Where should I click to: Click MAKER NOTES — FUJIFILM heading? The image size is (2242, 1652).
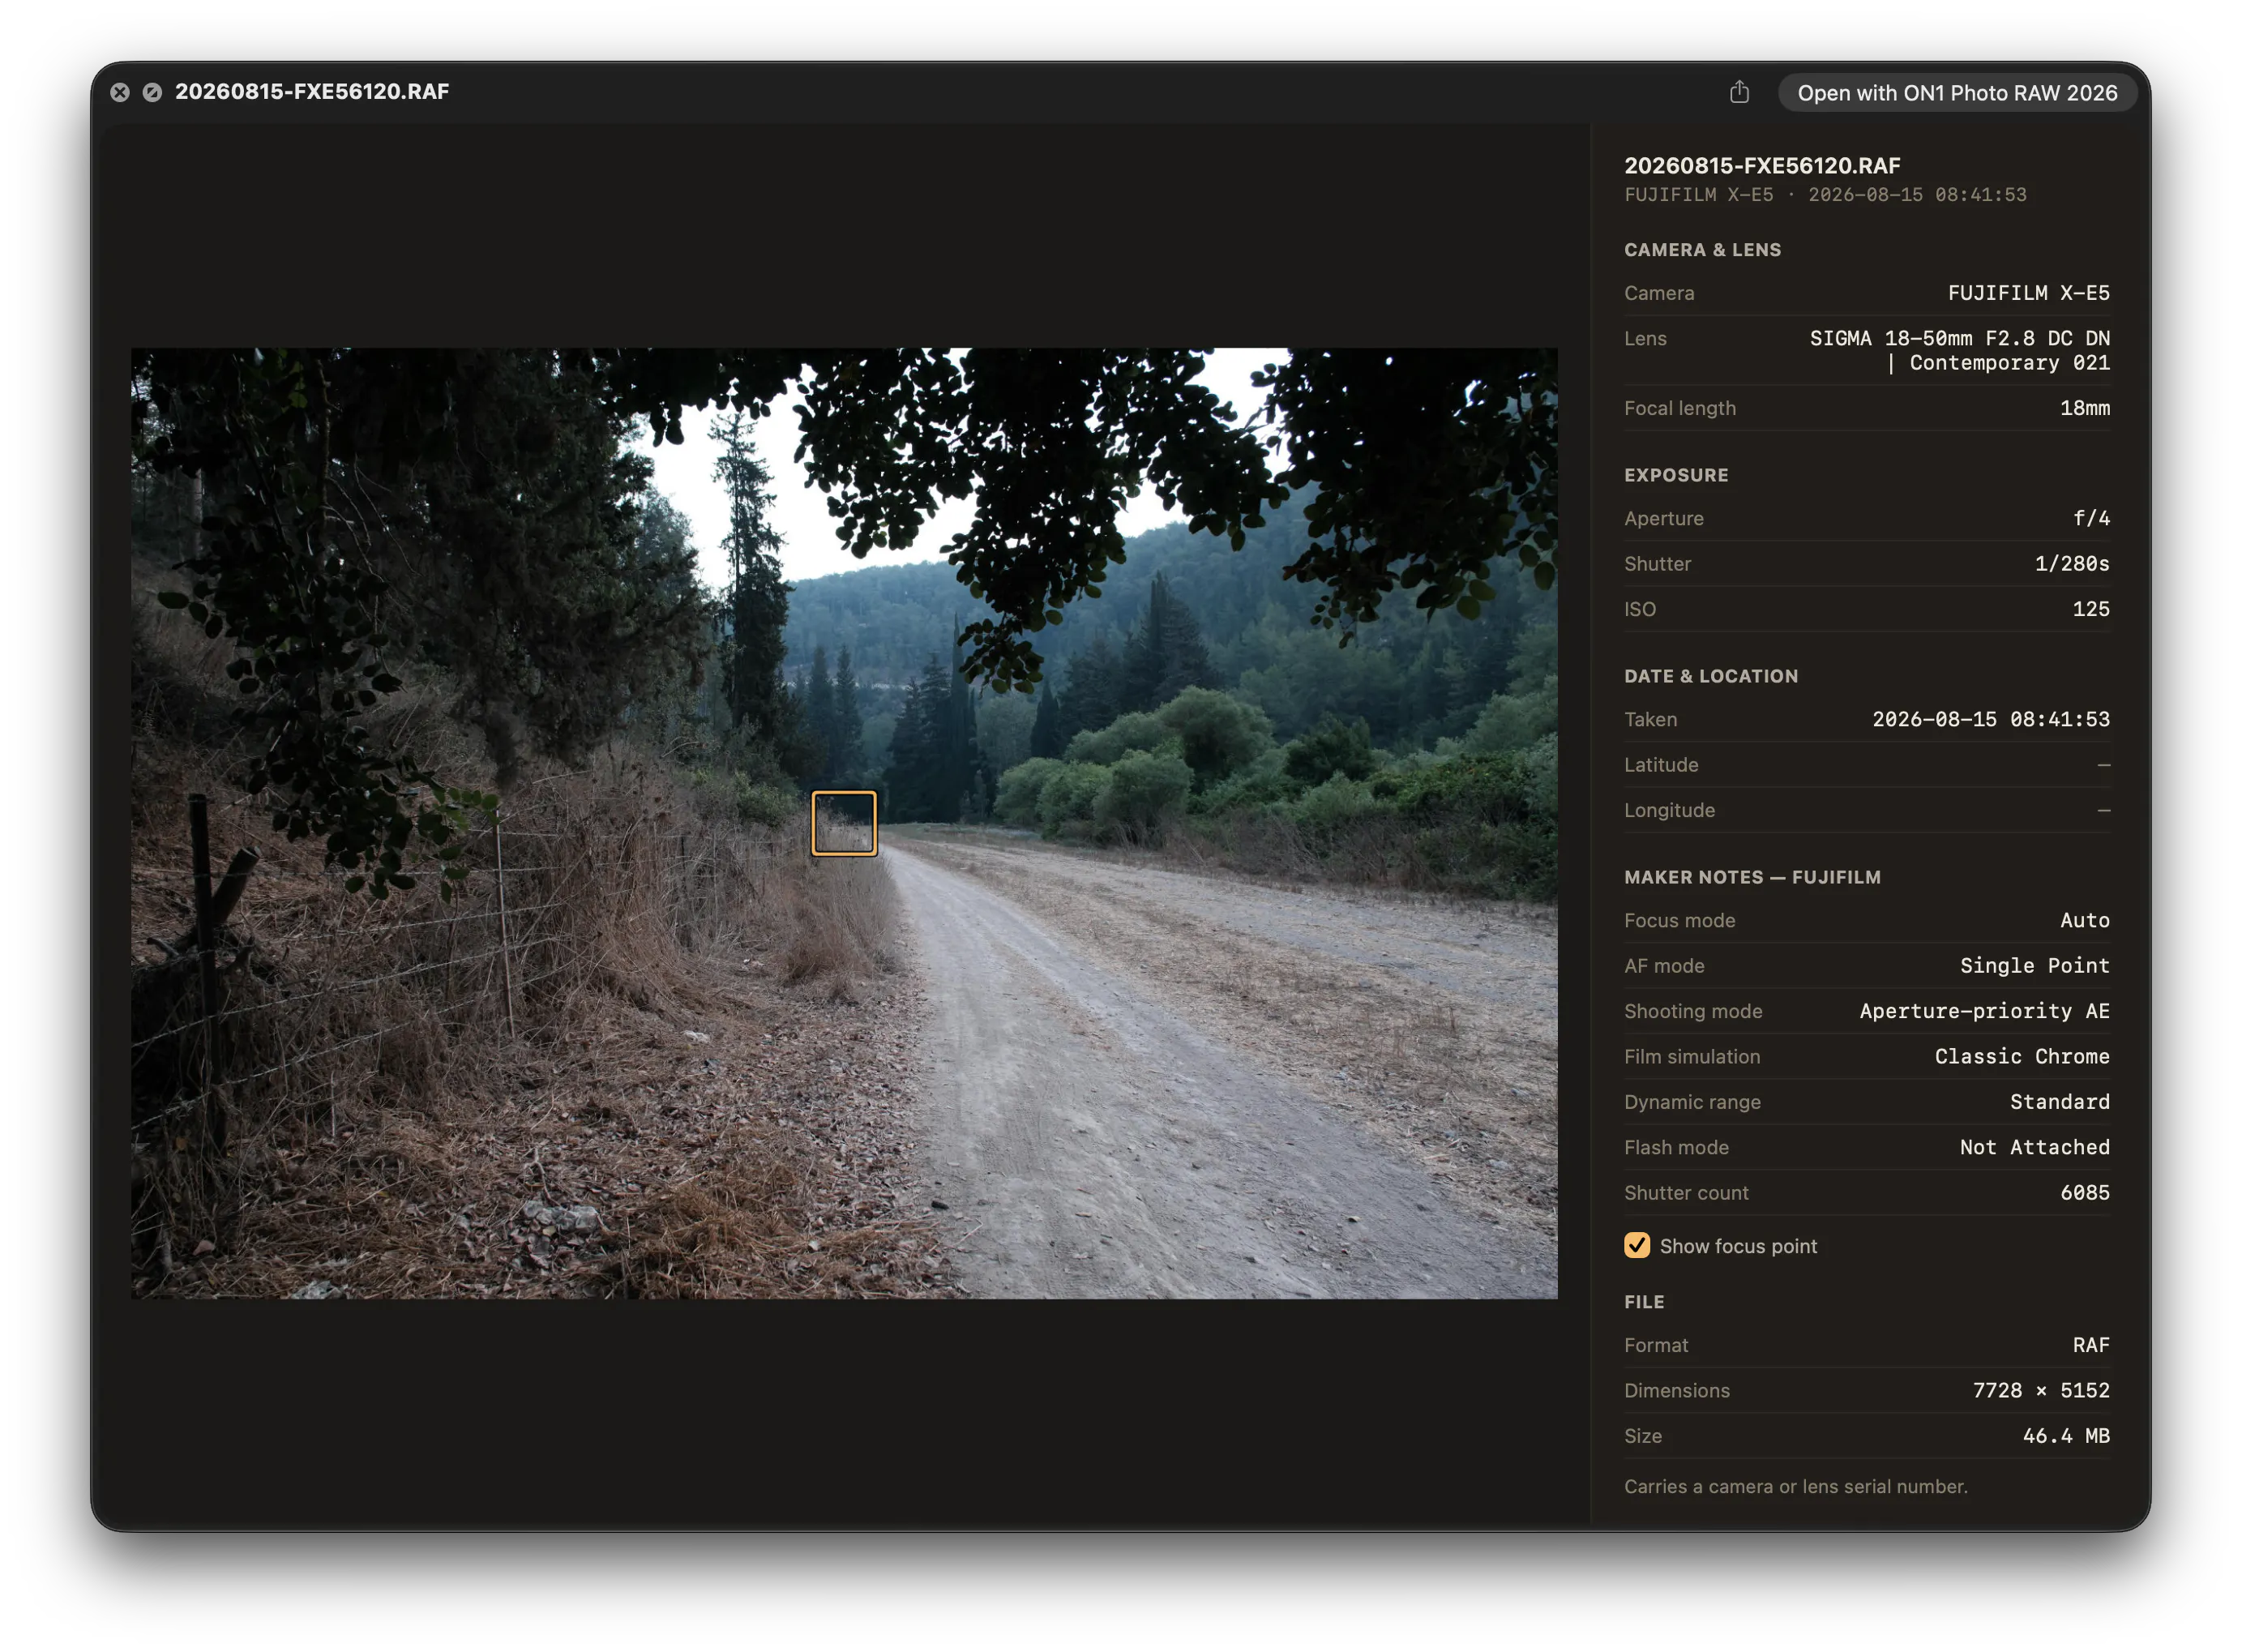coord(1752,877)
